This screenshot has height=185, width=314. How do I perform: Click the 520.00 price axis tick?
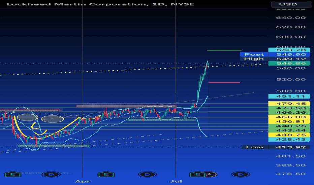(291, 79)
